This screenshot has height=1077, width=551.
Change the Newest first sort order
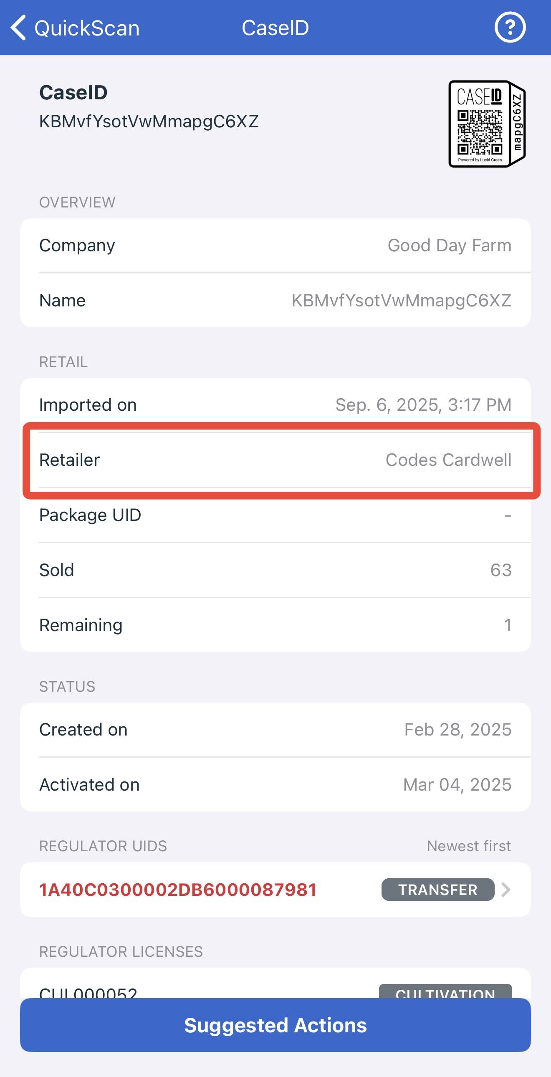[468, 846]
